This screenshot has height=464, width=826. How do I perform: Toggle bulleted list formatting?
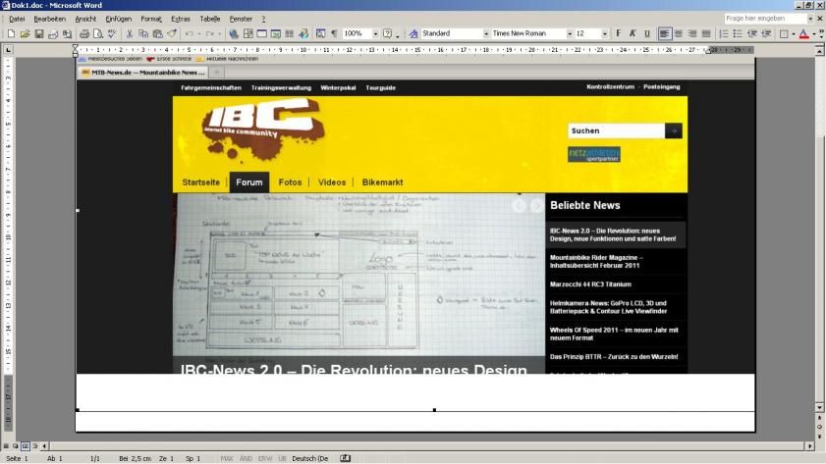click(x=738, y=33)
